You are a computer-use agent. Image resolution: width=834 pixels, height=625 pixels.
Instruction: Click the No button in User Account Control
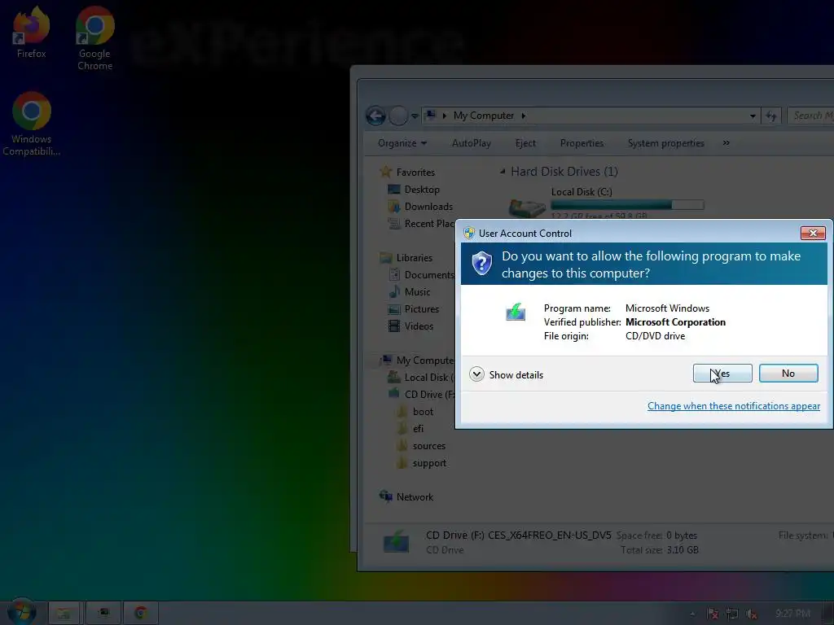pos(788,373)
